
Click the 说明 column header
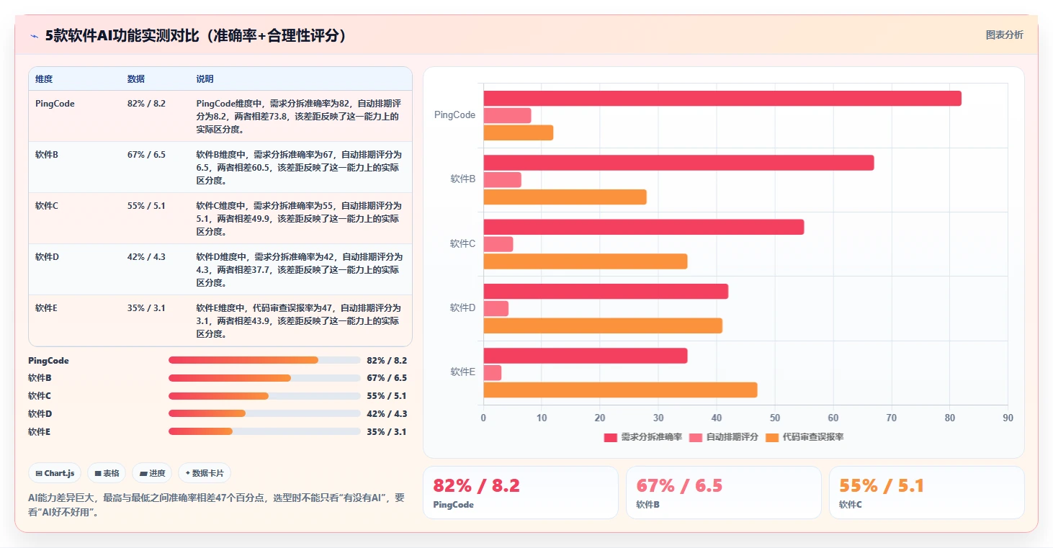point(205,79)
